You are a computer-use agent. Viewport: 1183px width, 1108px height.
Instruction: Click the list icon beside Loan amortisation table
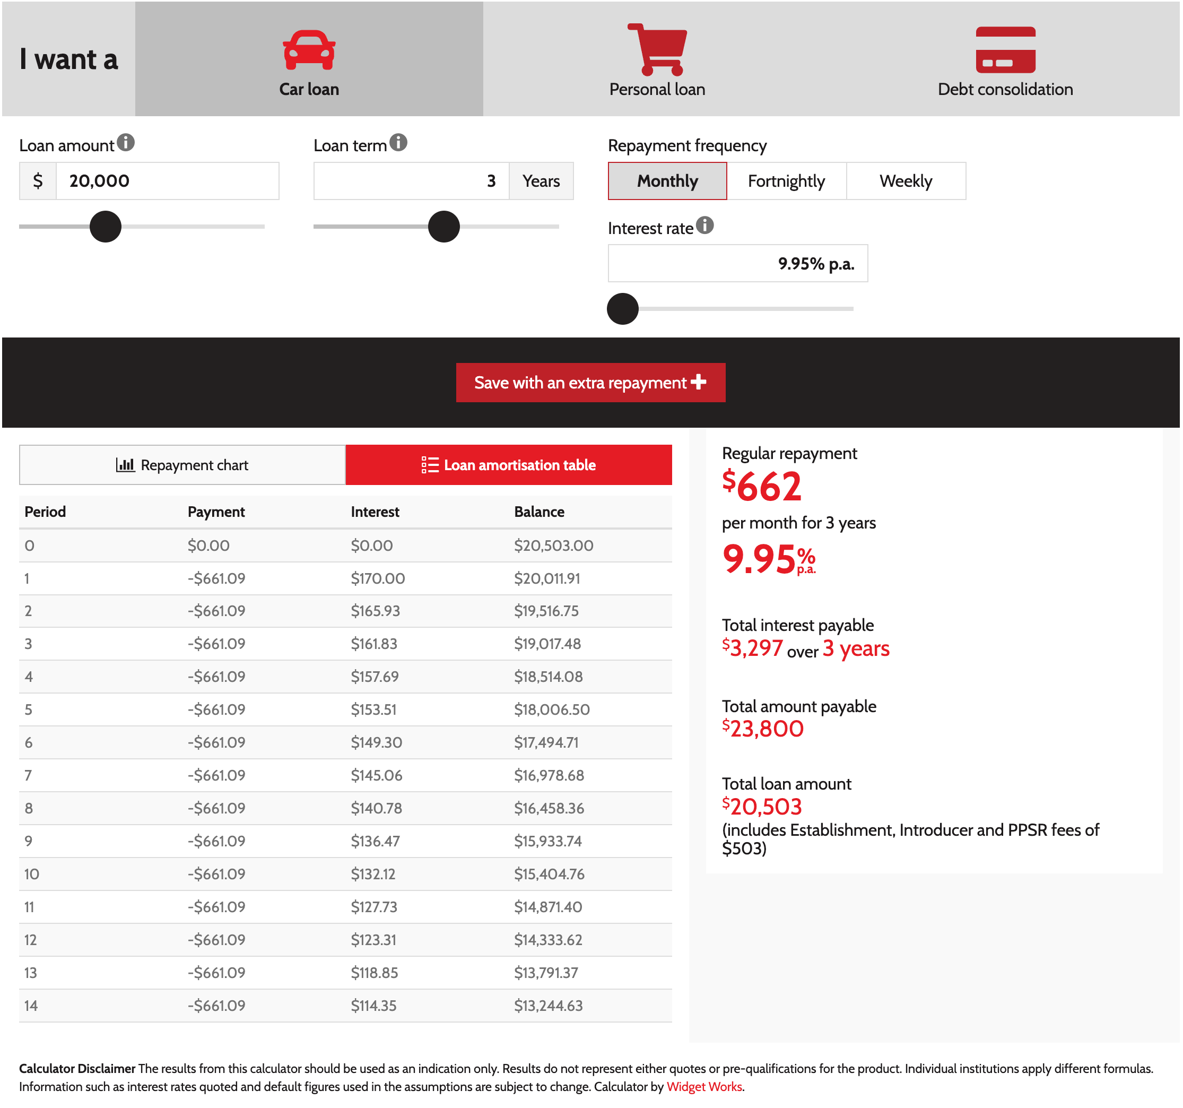(430, 464)
